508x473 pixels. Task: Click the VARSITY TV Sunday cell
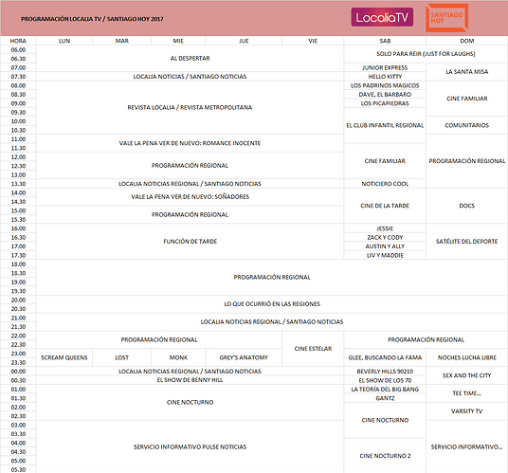[x=467, y=411]
